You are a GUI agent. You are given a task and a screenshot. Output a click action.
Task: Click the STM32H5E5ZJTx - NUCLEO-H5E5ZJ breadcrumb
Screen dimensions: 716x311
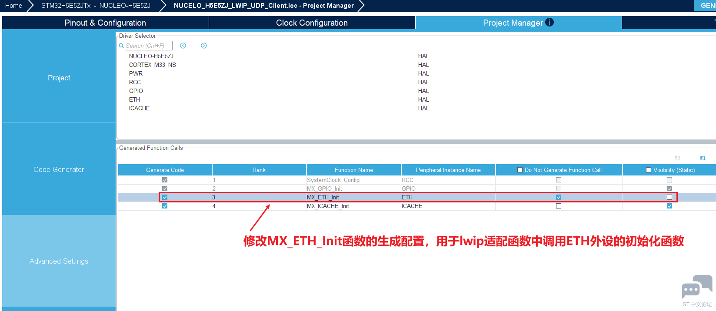click(x=96, y=6)
